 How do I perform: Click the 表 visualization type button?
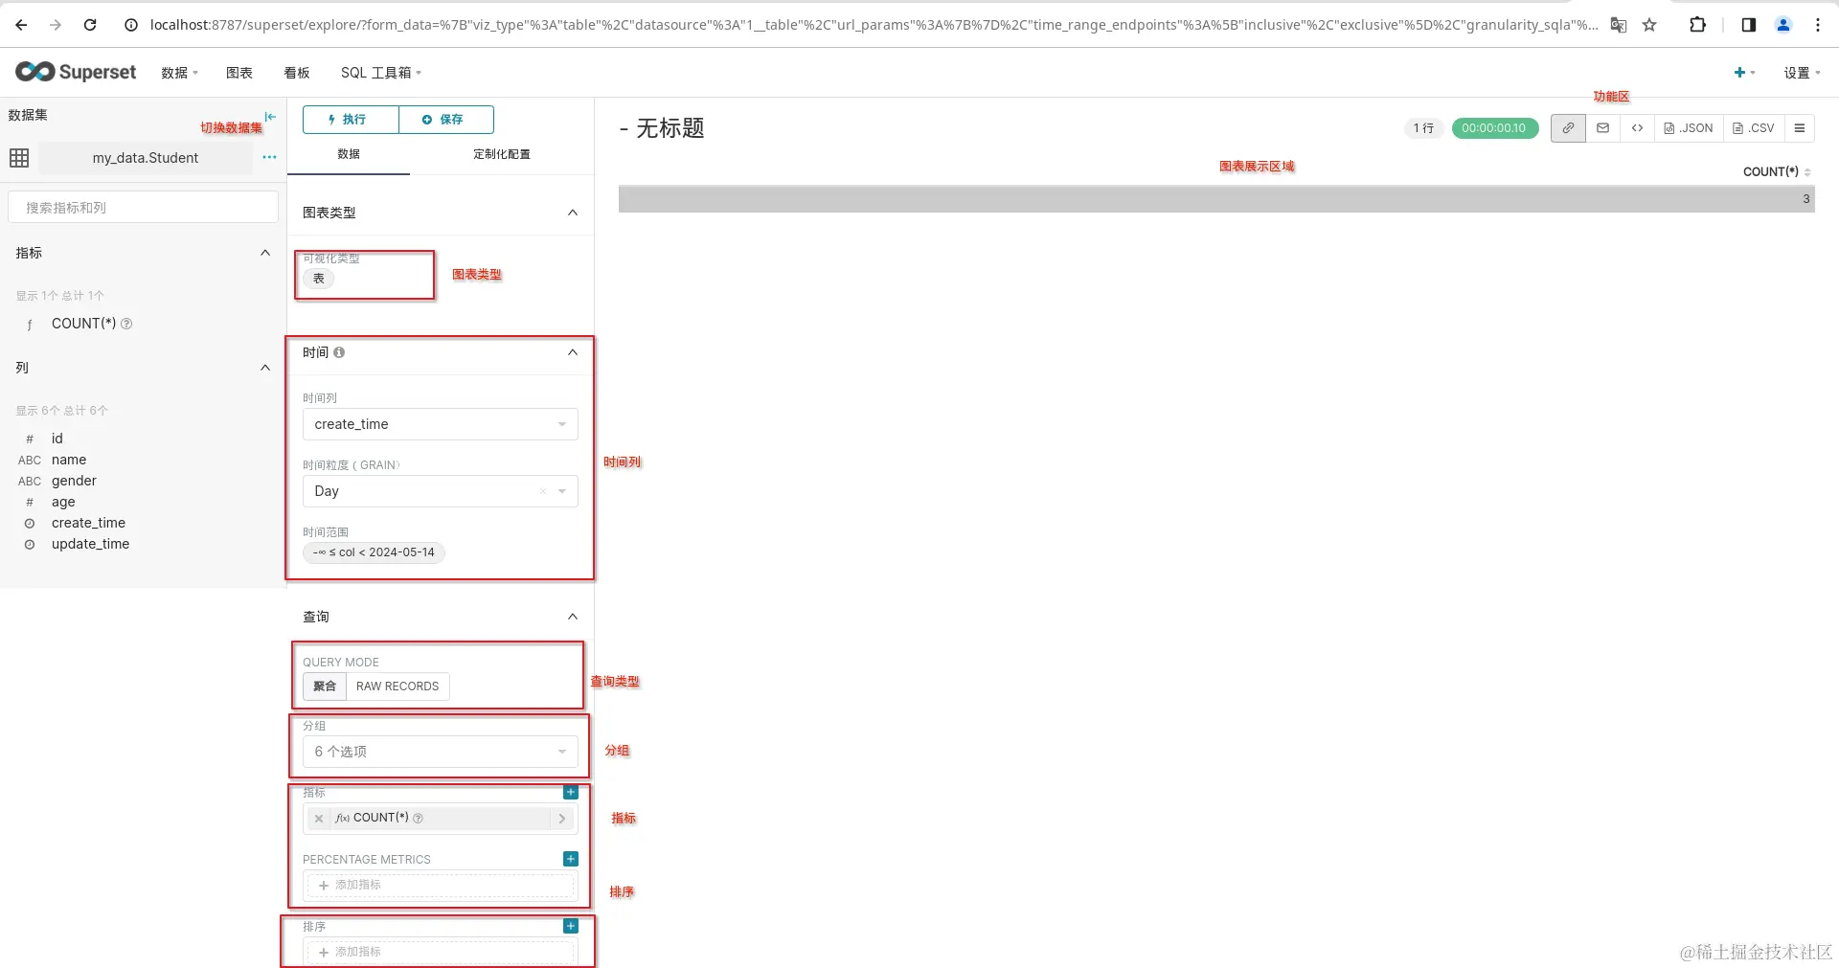(319, 279)
